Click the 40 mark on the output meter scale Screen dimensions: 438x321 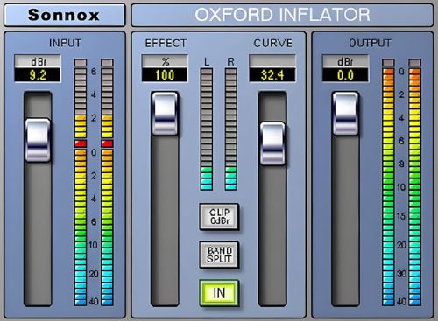click(402, 301)
